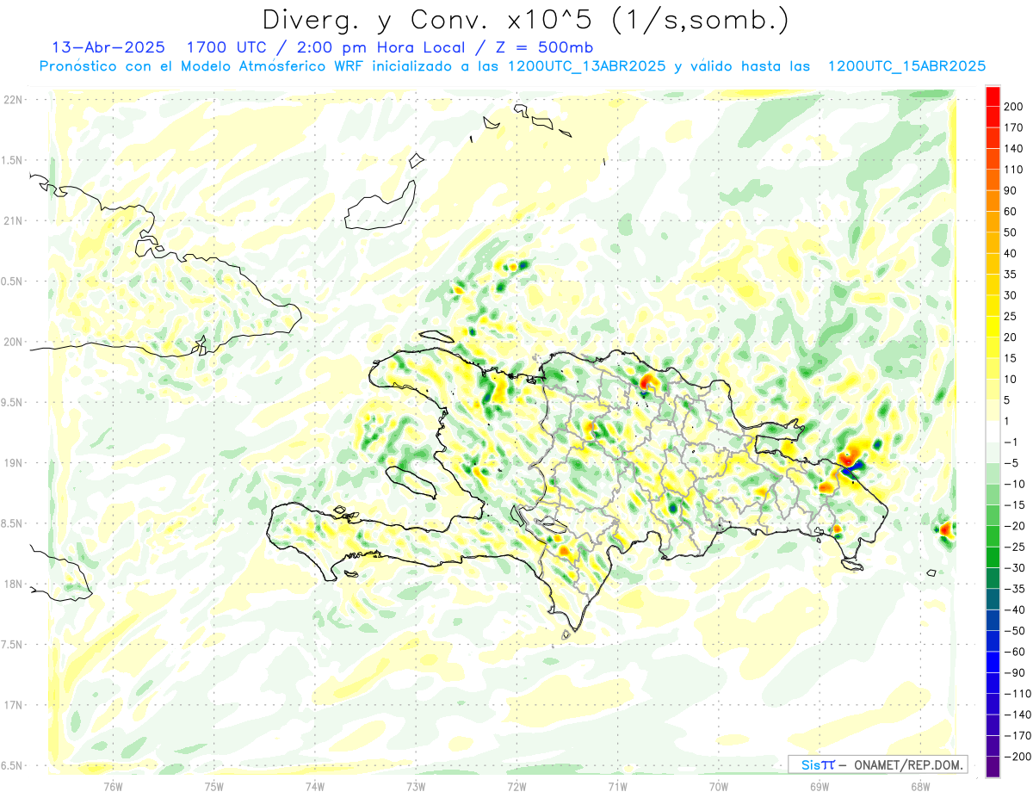The width and height of the screenshot is (1033, 798).
Task: Click the '75W' longitude label
Action: (x=214, y=787)
